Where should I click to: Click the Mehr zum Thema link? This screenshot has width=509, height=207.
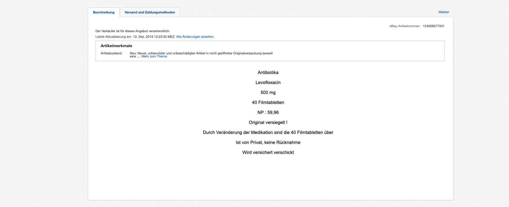click(154, 57)
